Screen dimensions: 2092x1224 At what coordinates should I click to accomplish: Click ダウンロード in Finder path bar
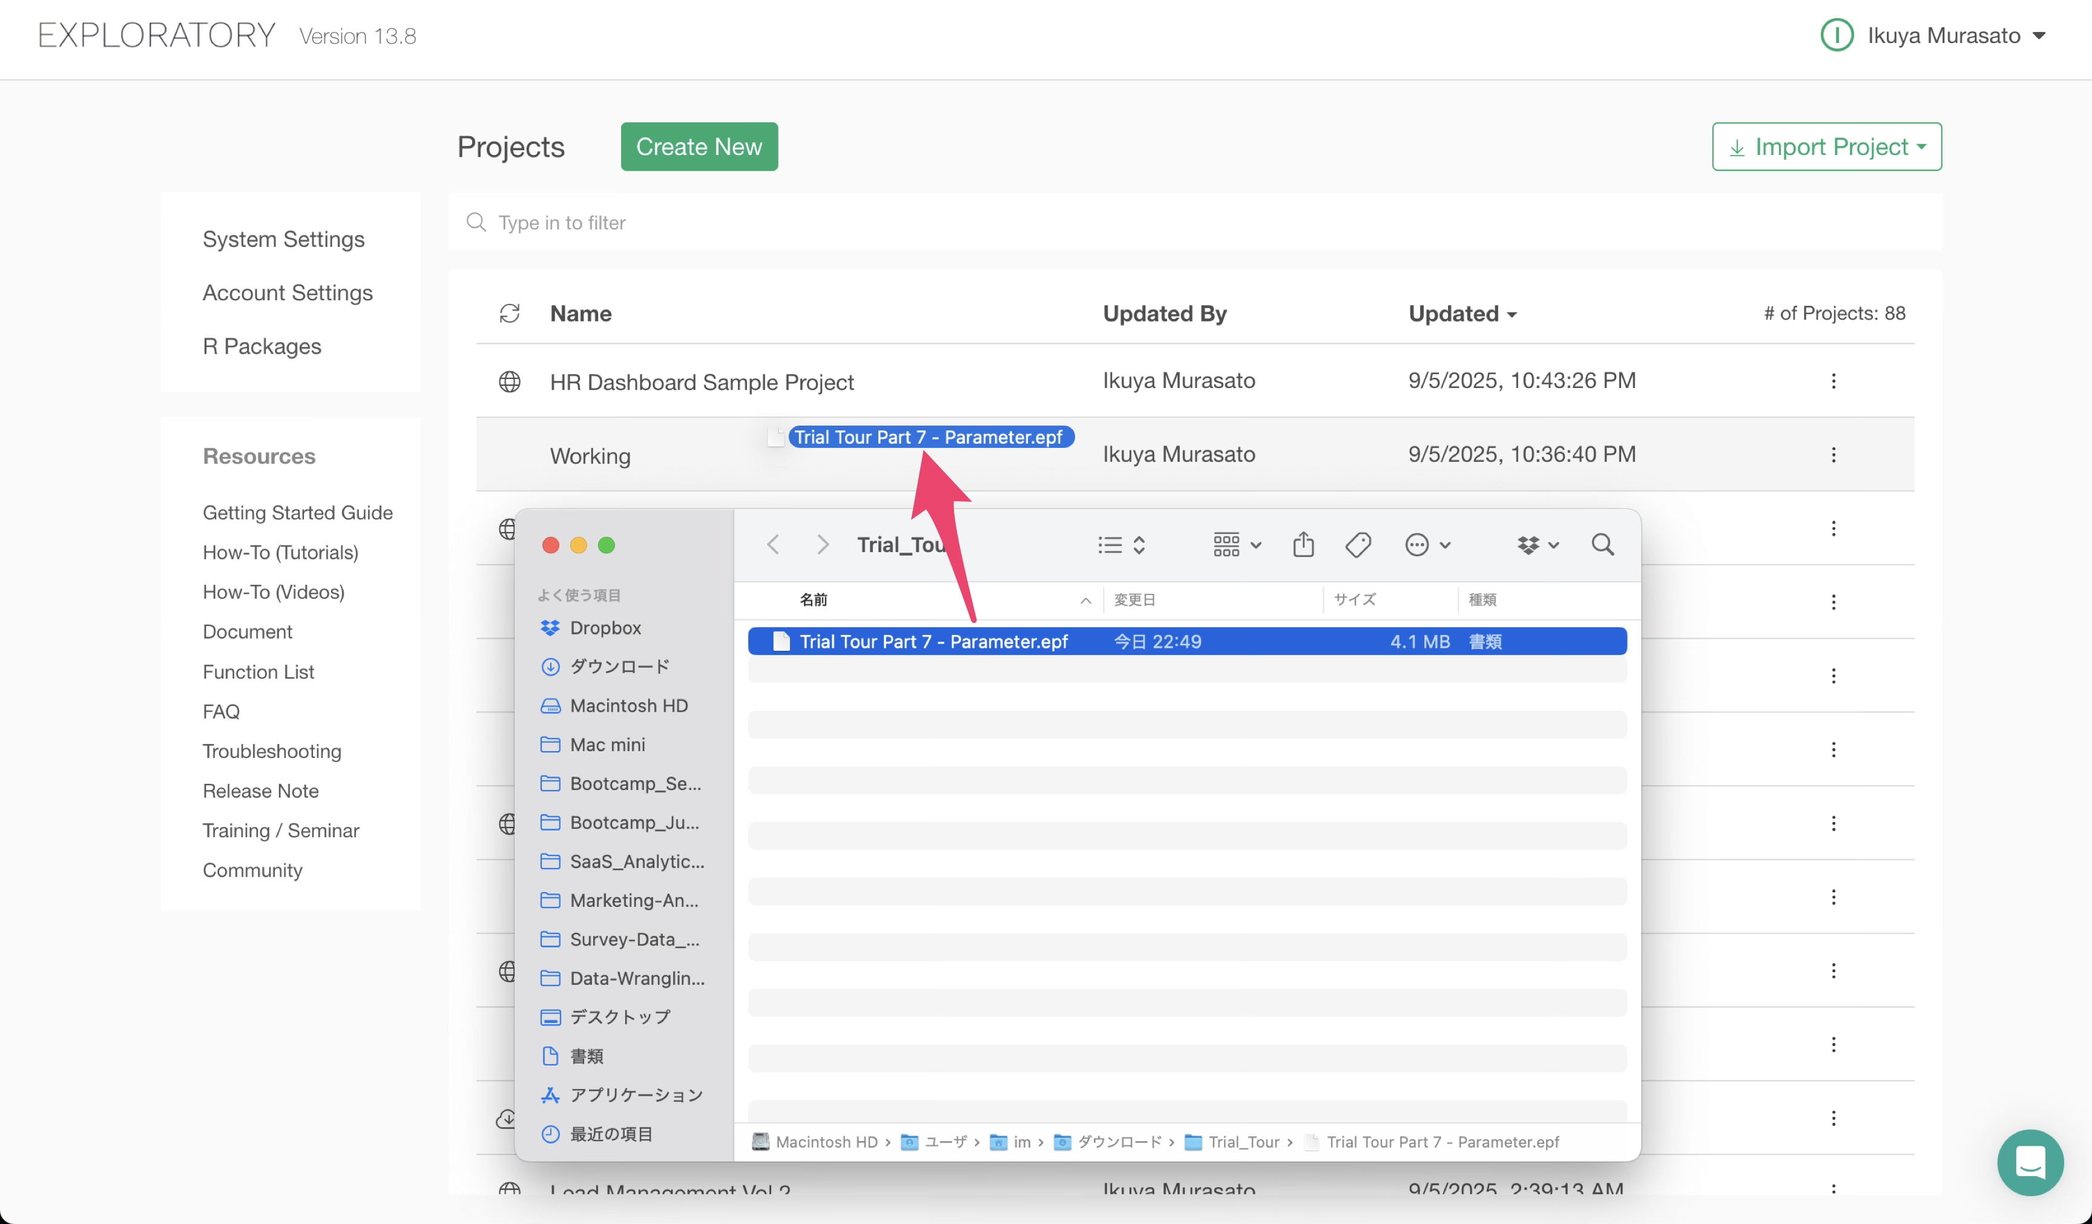pos(1107,1142)
